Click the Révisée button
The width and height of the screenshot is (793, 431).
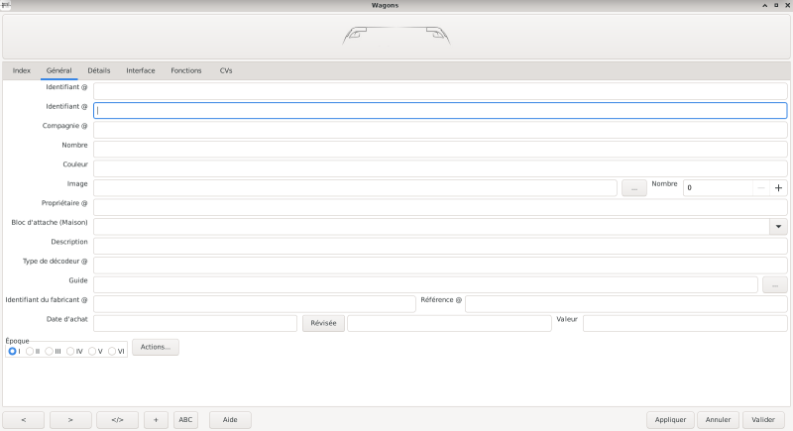pyautogui.click(x=323, y=323)
